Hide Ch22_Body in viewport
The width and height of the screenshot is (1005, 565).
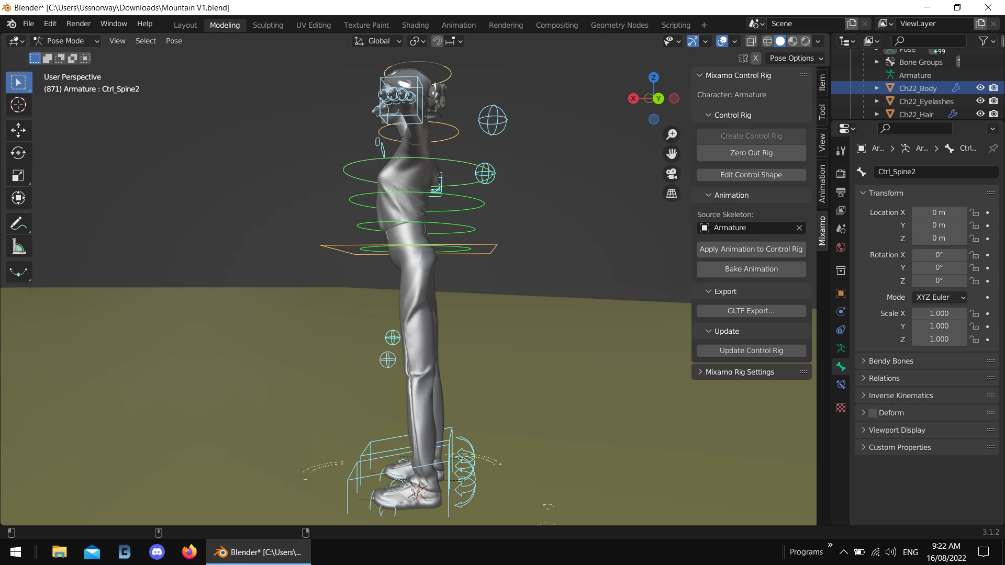click(x=980, y=88)
